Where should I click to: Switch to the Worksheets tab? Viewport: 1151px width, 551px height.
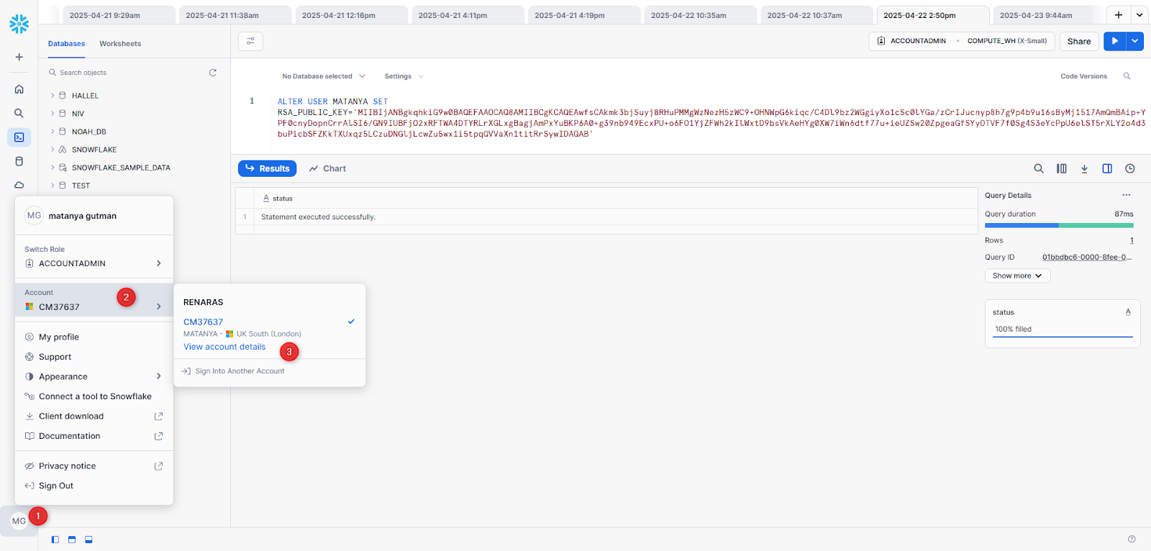120,44
